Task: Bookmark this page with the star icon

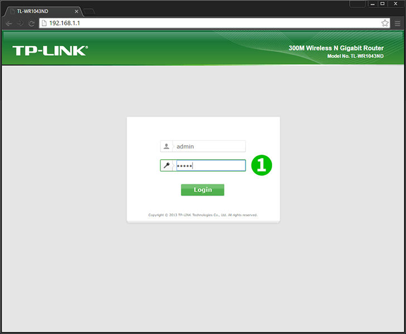Action: pyautogui.click(x=385, y=23)
